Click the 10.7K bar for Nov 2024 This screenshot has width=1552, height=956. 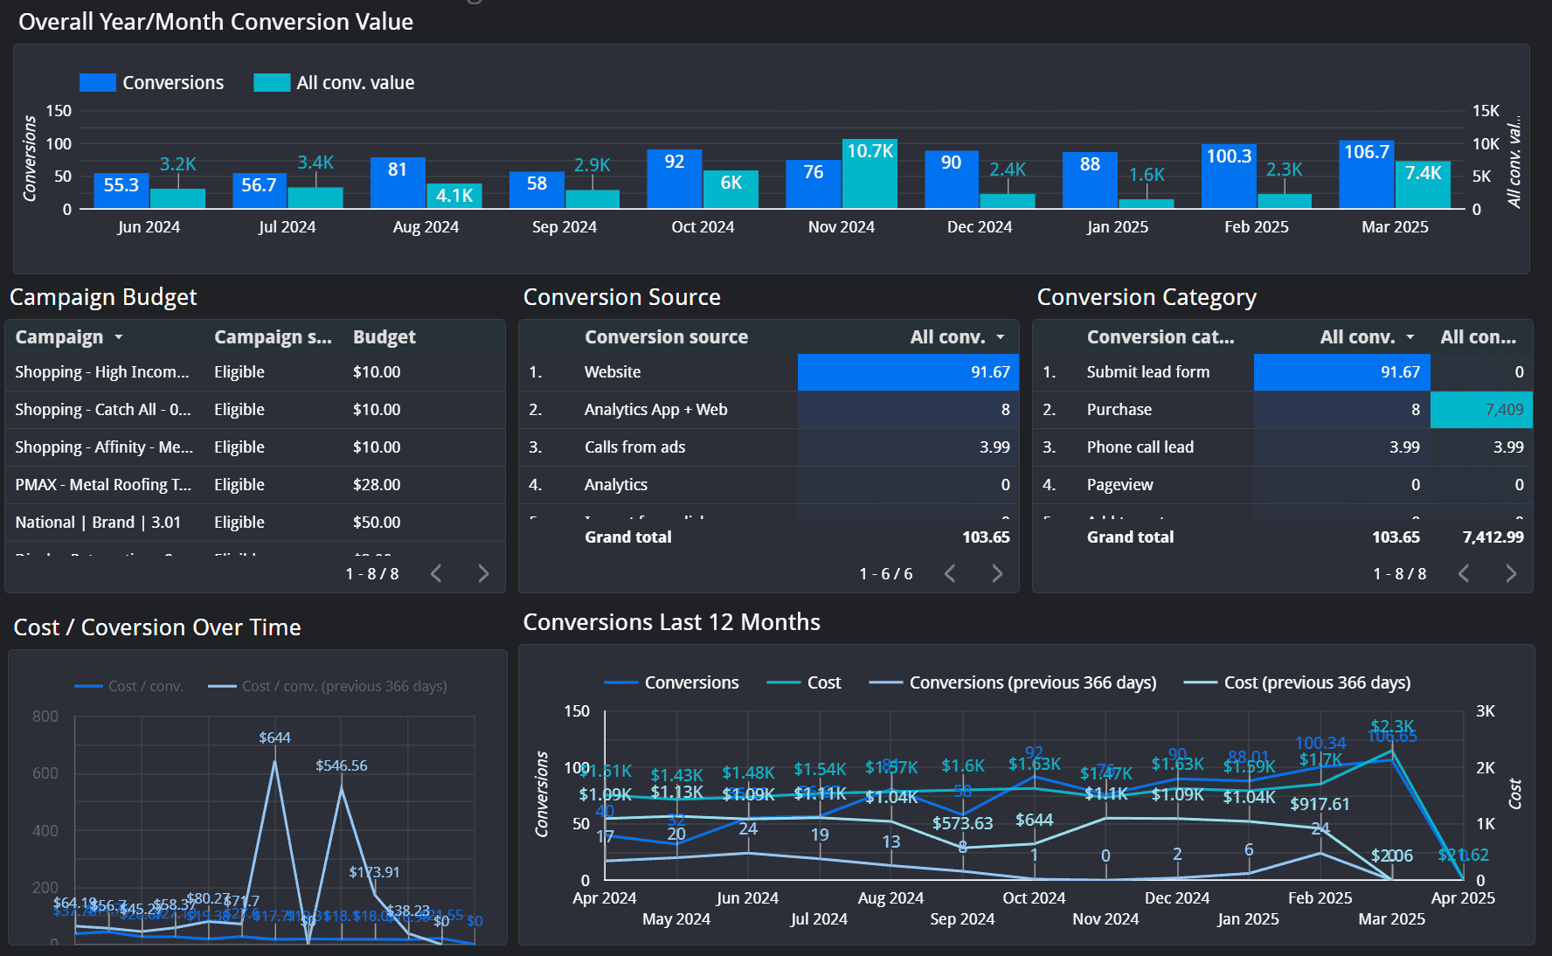point(870,175)
